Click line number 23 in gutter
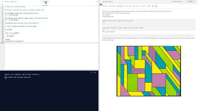The width and height of the screenshot is (198, 111). point(2,43)
